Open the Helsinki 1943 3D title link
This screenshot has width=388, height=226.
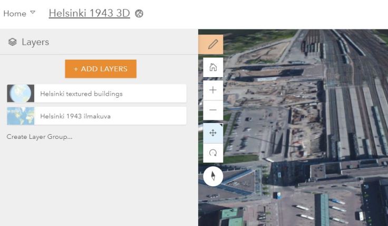pyautogui.click(x=89, y=13)
